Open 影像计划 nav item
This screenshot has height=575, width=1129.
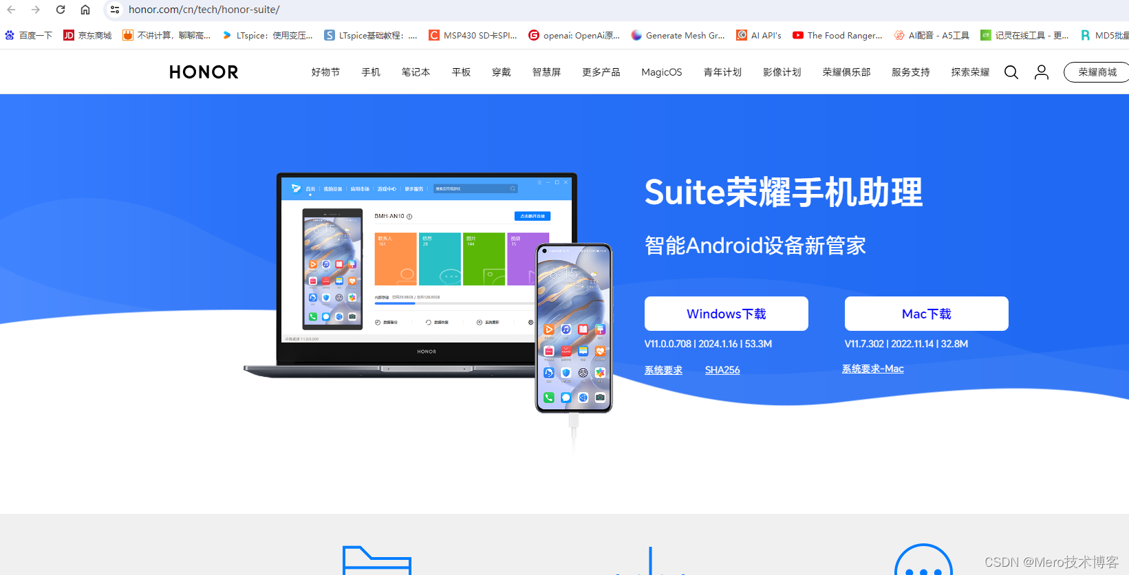(x=782, y=72)
